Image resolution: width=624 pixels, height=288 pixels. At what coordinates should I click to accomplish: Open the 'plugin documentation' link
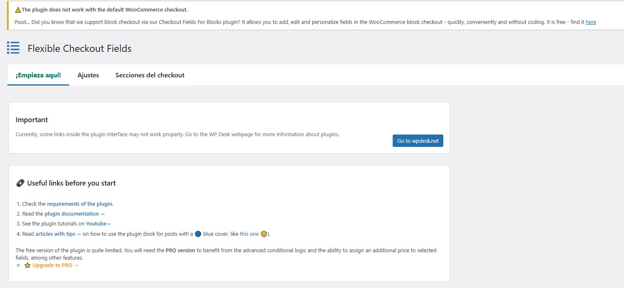click(75, 214)
